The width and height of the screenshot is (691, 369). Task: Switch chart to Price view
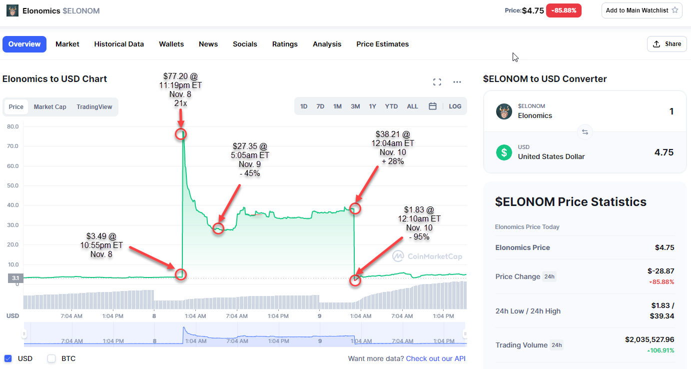(x=16, y=106)
